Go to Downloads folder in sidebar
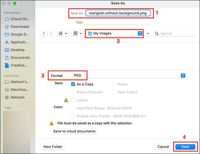This screenshot has width=200, height=154. (x=20, y=27)
